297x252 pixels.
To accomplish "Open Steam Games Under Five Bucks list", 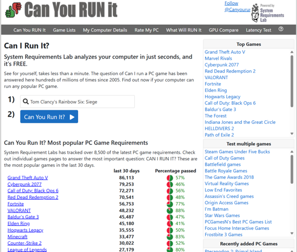I will [x=237, y=152].
